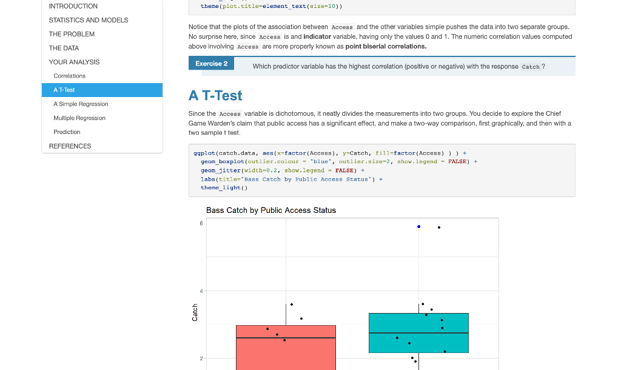Open the INTRODUCTION section
This screenshot has height=370, width=621.
pyautogui.click(x=73, y=6)
